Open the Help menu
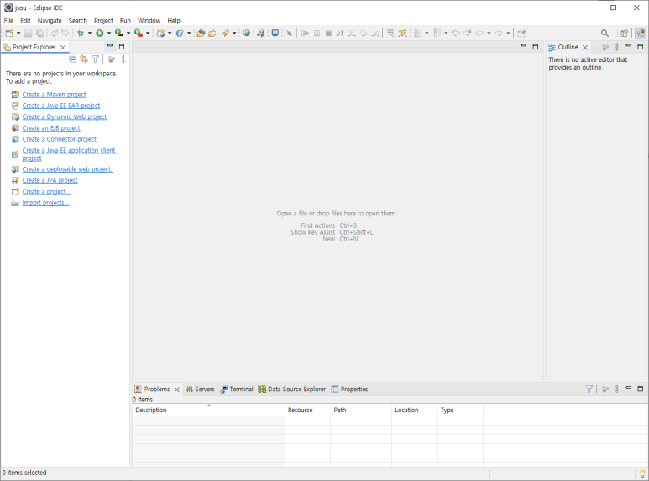649x481 pixels. click(174, 21)
